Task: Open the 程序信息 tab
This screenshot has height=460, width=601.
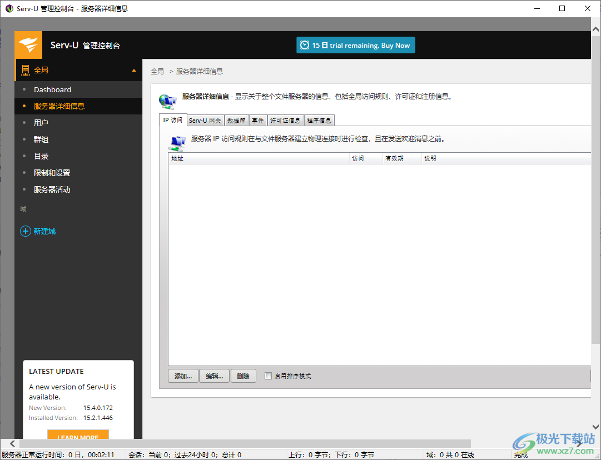Action: click(x=319, y=121)
